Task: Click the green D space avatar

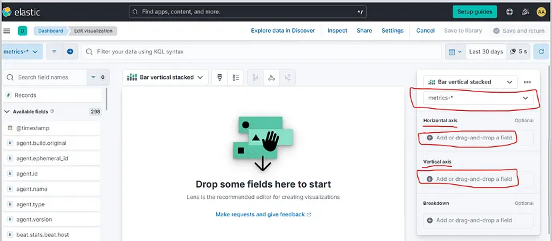Action: pos(23,31)
